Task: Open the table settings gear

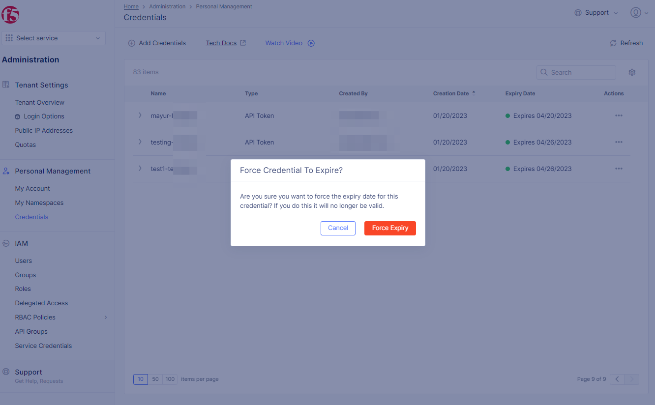Action: coord(632,72)
